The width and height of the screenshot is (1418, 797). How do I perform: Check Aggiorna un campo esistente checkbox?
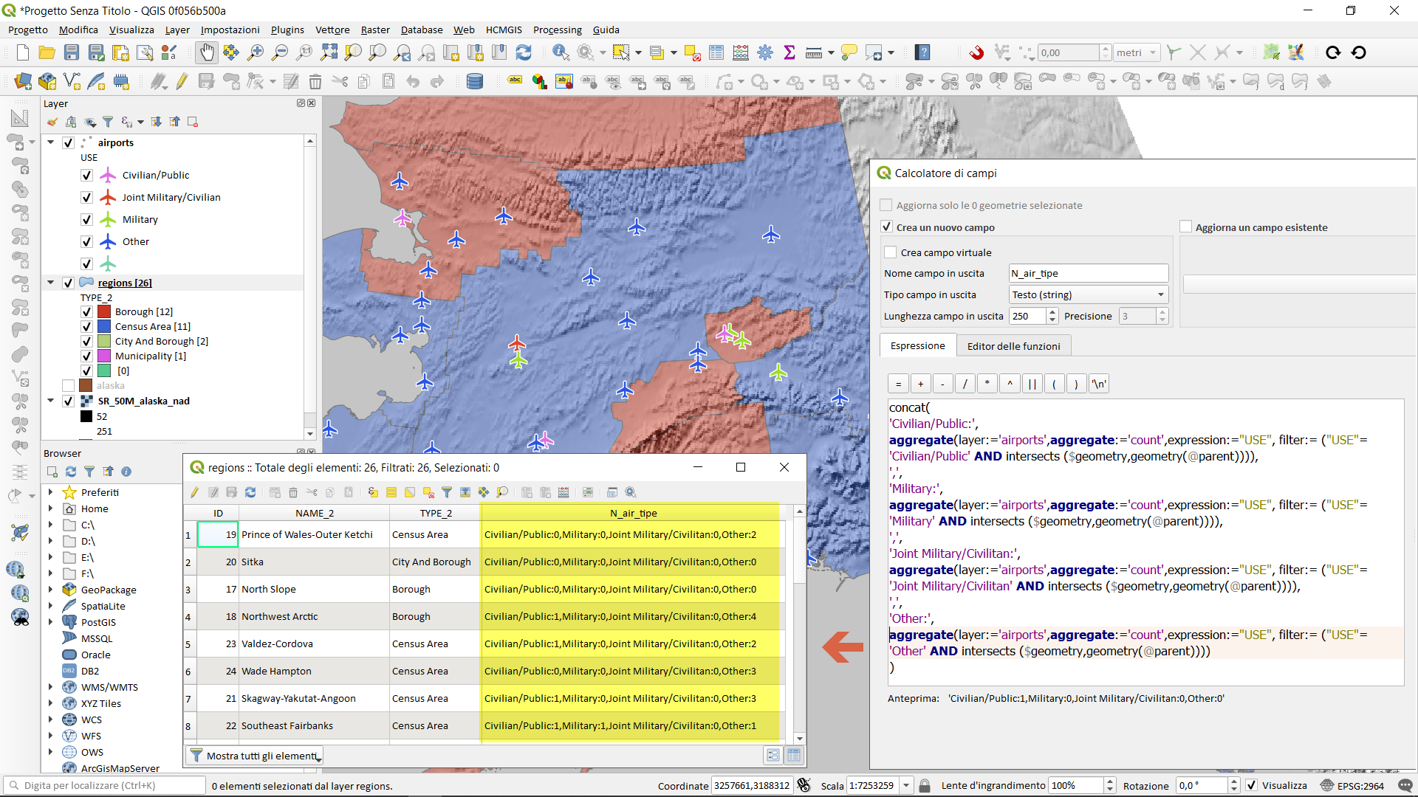(x=1186, y=227)
